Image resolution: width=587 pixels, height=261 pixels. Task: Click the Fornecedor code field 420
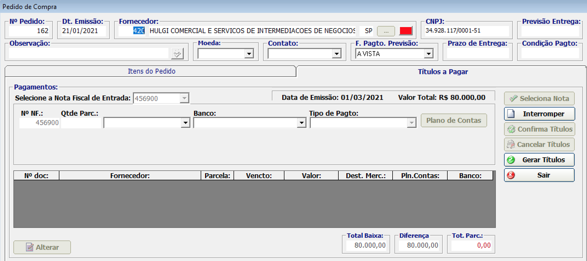pyautogui.click(x=132, y=31)
